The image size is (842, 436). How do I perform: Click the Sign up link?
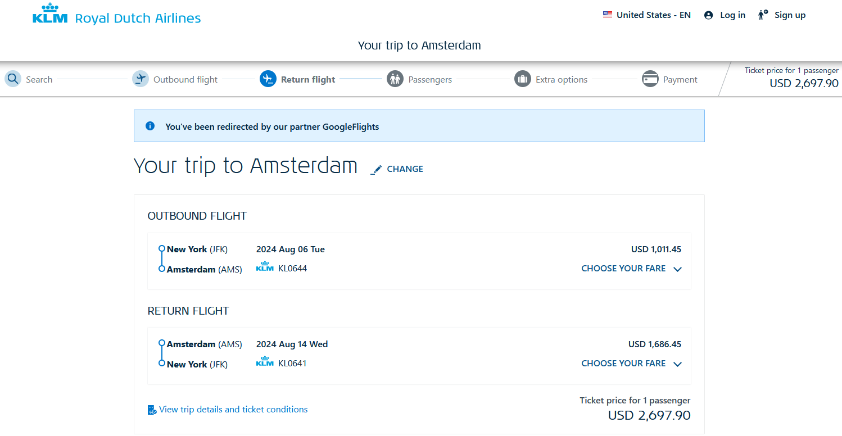click(x=790, y=15)
